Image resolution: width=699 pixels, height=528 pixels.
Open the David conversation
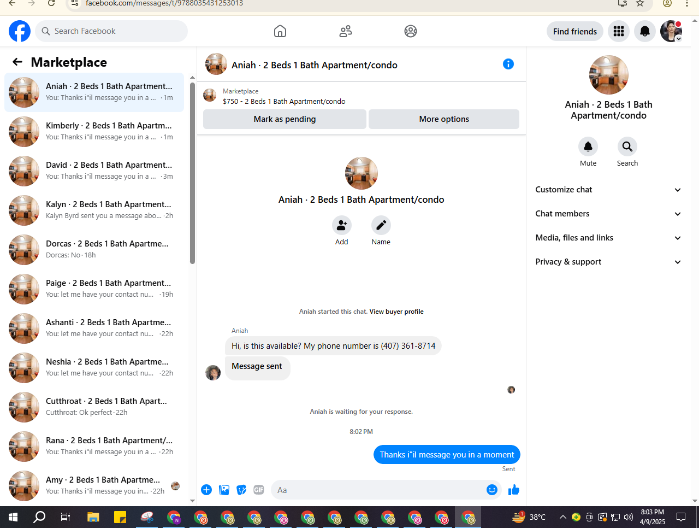click(x=94, y=171)
